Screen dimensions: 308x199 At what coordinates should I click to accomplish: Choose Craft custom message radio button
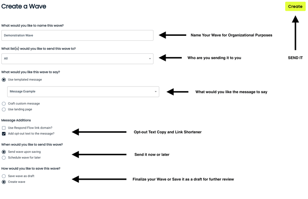(x=4, y=104)
